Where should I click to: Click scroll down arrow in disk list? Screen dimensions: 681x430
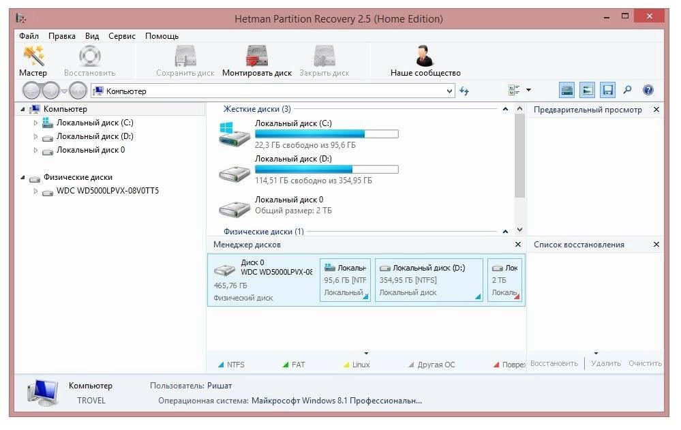(x=519, y=230)
